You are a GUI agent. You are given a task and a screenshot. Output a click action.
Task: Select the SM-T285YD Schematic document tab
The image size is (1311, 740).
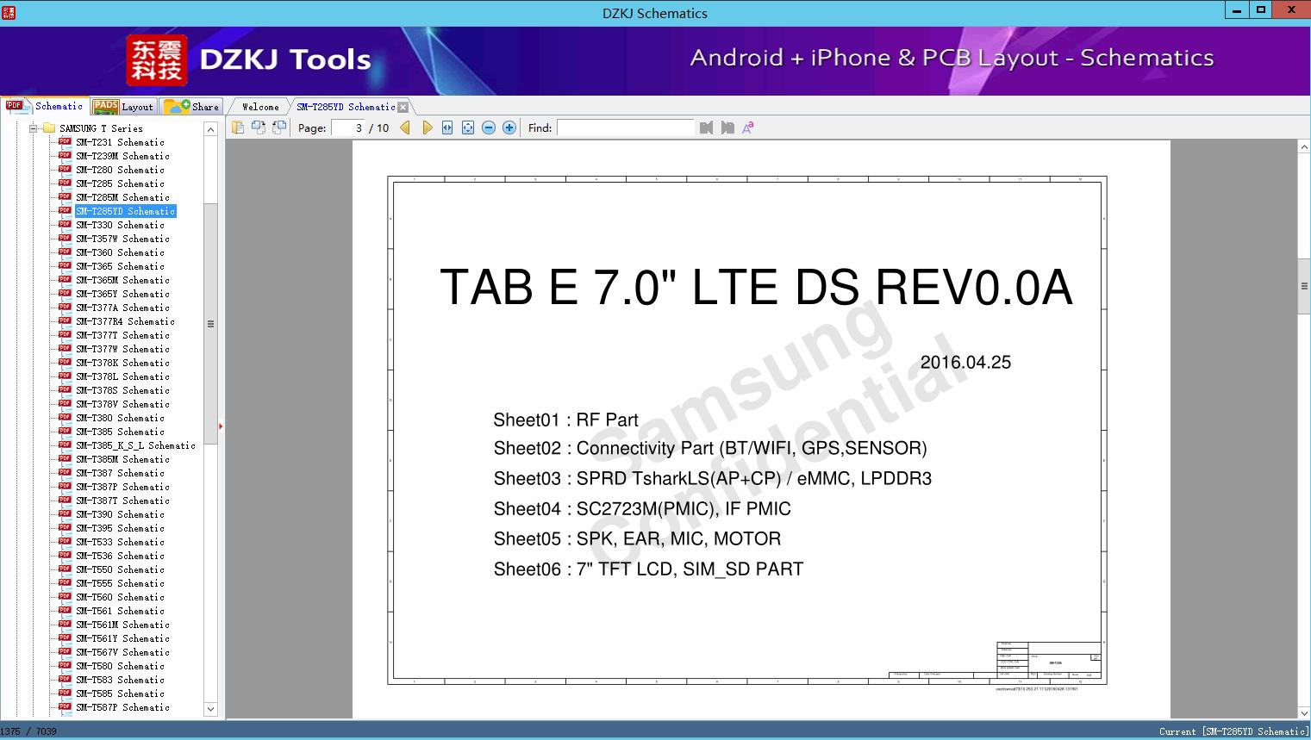[346, 107]
